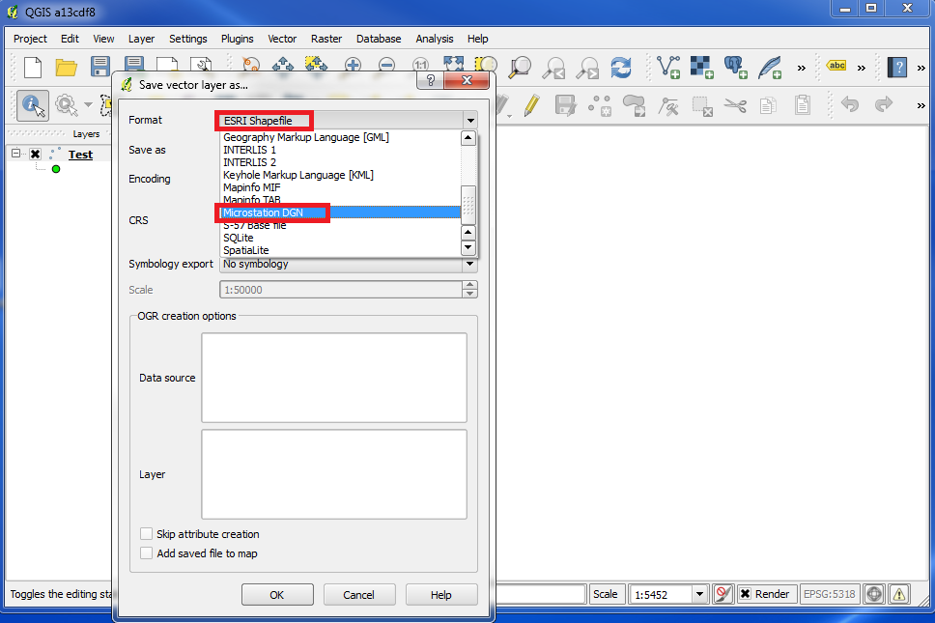Click Zoom next icon
Viewport: 935px width, 623px height.
588,68
